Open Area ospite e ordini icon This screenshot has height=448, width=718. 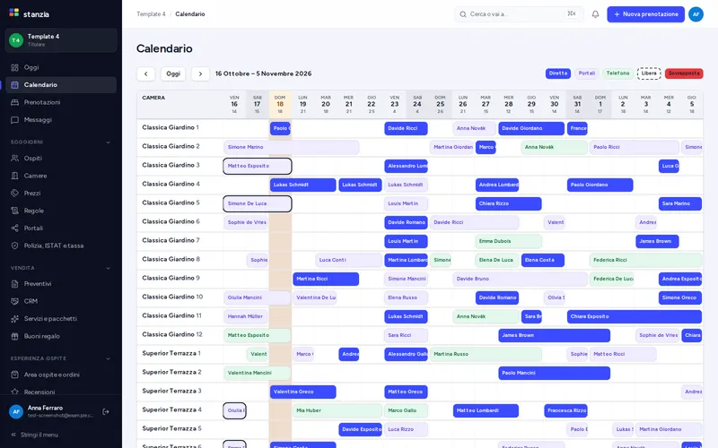click(x=14, y=375)
